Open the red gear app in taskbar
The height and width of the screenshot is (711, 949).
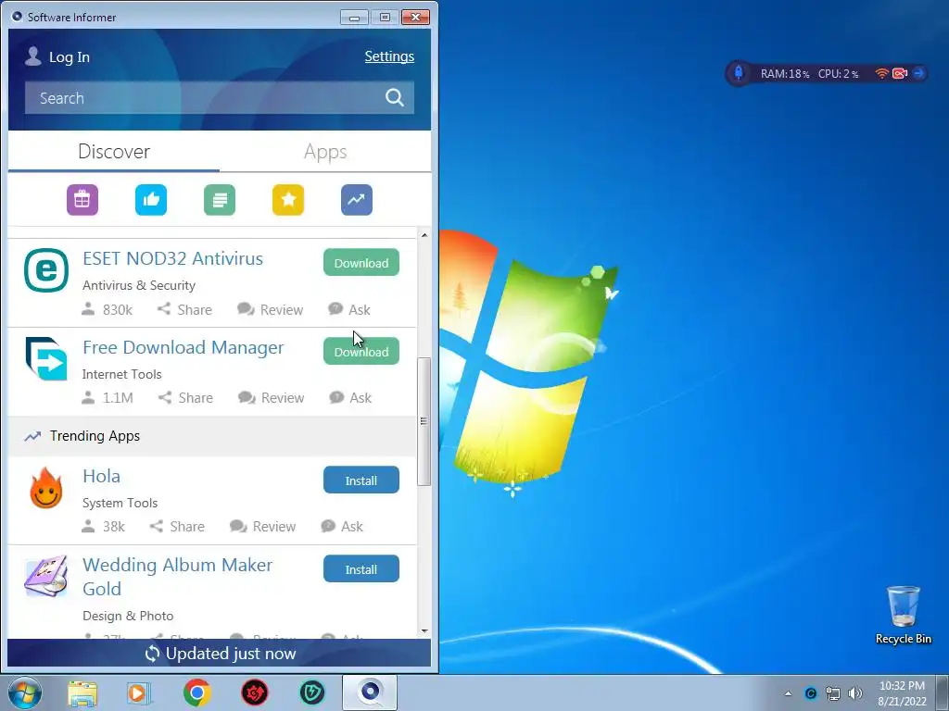pyautogui.click(x=255, y=692)
